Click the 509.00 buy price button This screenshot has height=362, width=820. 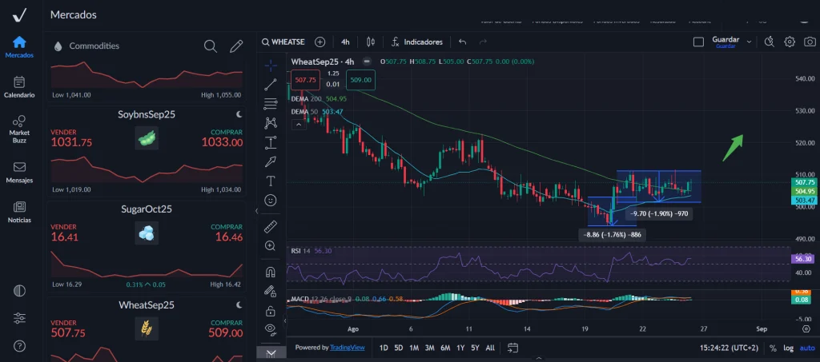pos(360,80)
